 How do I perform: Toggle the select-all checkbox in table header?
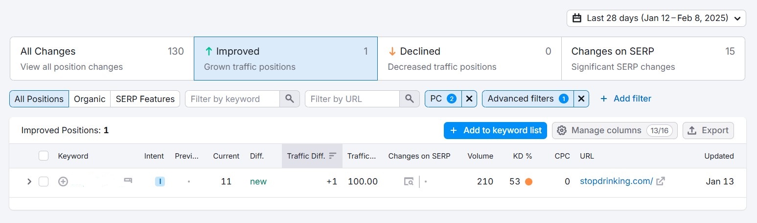[x=44, y=156]
